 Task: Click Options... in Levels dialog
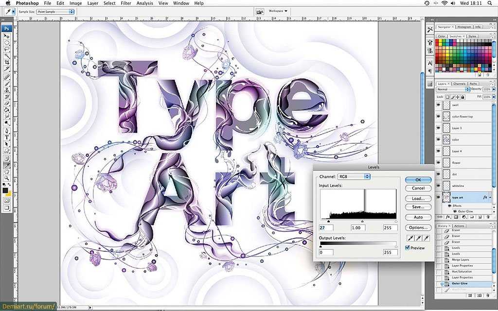pyautogui.click(x=418, y=227)
